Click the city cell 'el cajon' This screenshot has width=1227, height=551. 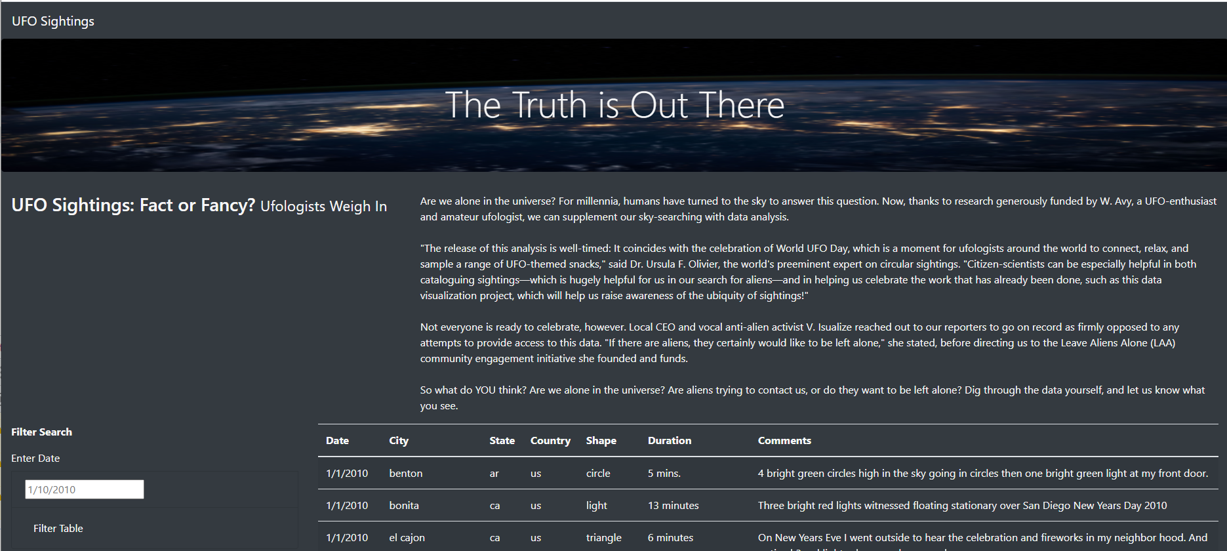(407, 537)
